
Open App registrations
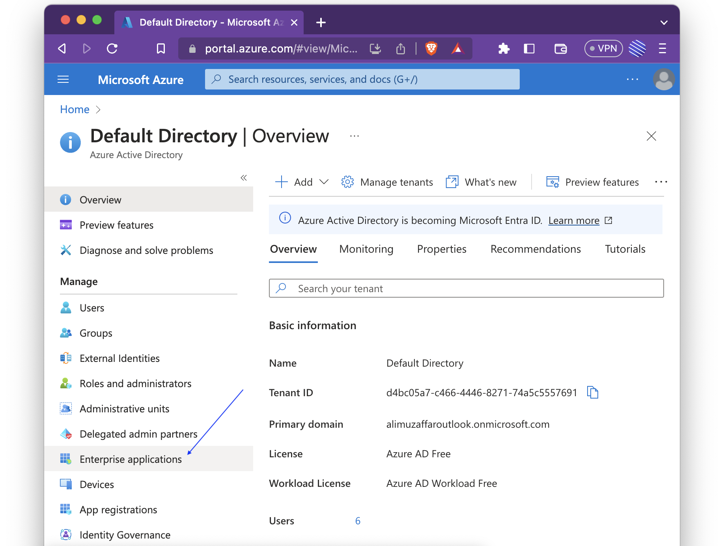pos(149,509)
